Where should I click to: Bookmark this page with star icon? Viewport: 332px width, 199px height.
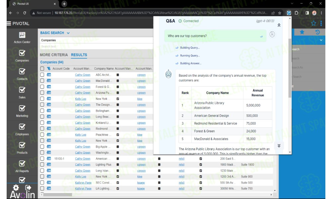click(x=280, y=13)
